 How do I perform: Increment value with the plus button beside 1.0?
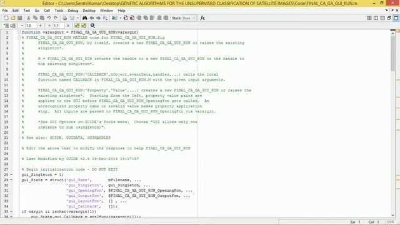click(40, 26)
